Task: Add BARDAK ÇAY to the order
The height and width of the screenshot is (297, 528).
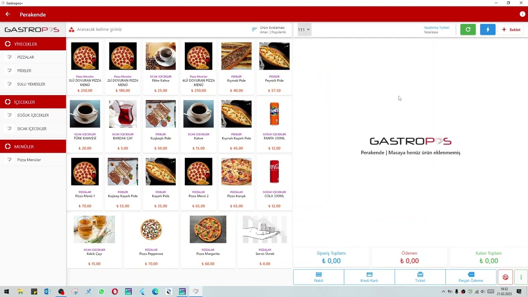Action: [x=123, y=125]
